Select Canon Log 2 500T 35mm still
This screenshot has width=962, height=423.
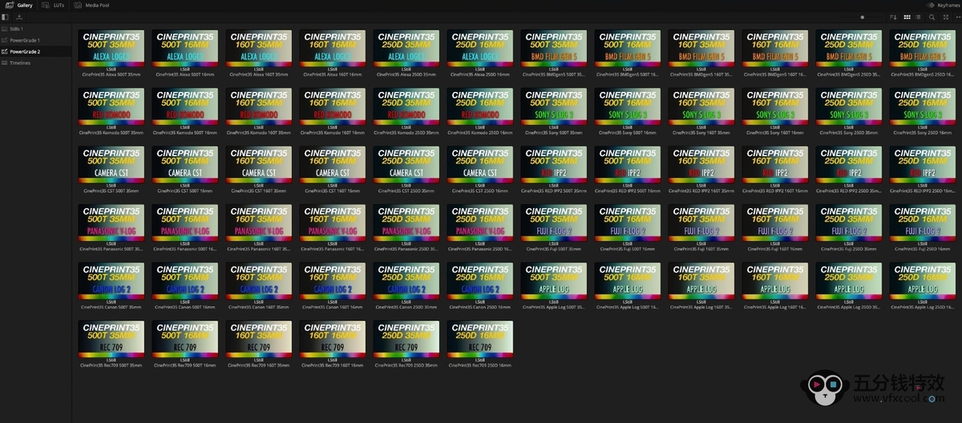pos(111,281)
